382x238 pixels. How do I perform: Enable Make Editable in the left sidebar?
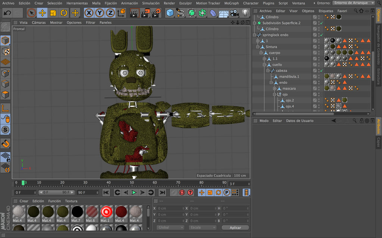coord(5,27)
